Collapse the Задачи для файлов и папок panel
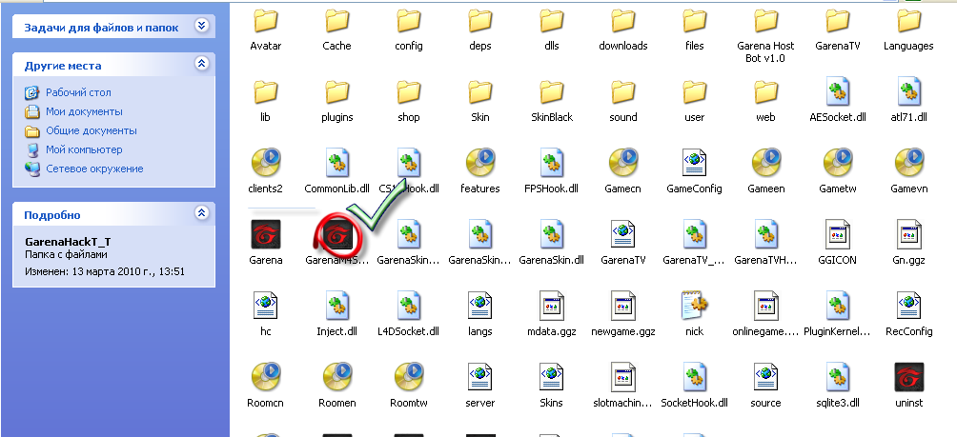The width and height of the screenshot is (957, 437). tap(201, 26)
